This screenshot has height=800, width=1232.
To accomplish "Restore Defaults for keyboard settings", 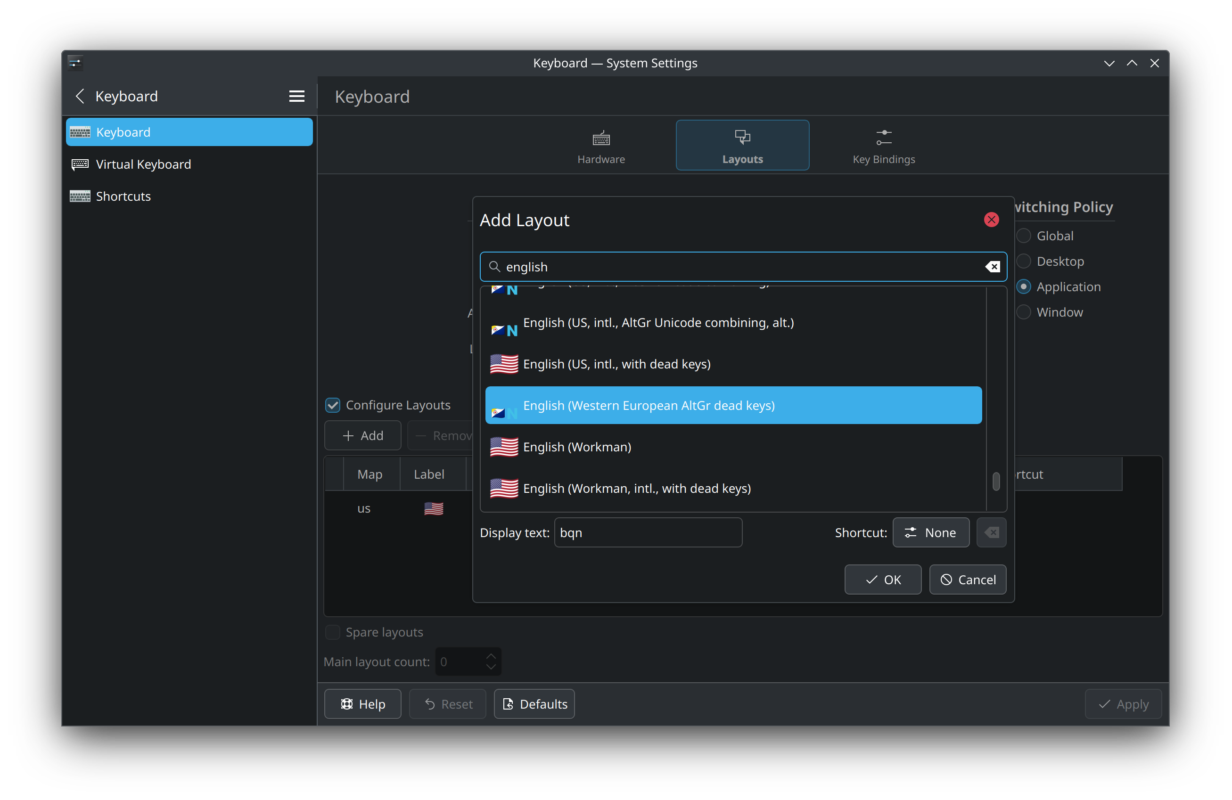I will click(x=534, y=704).
